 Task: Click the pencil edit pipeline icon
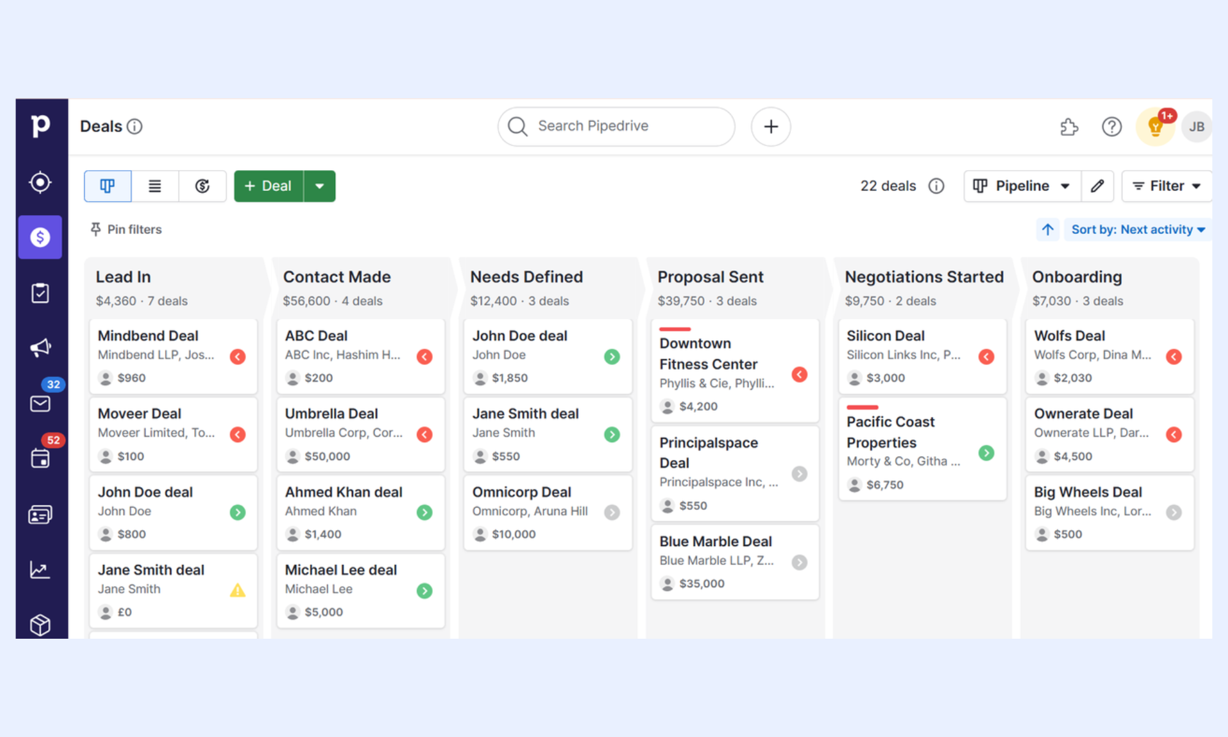click(1097, 186)
